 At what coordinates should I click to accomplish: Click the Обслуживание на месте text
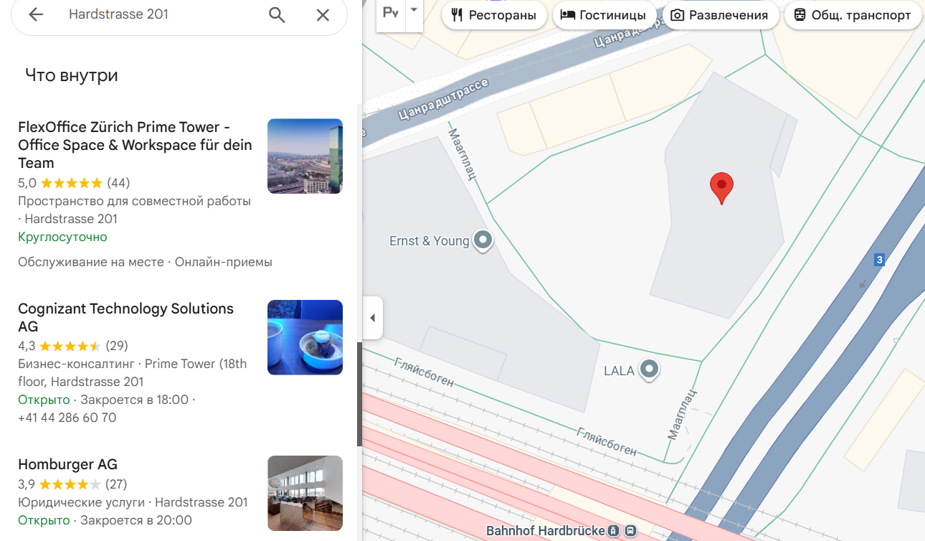point(91,262)
